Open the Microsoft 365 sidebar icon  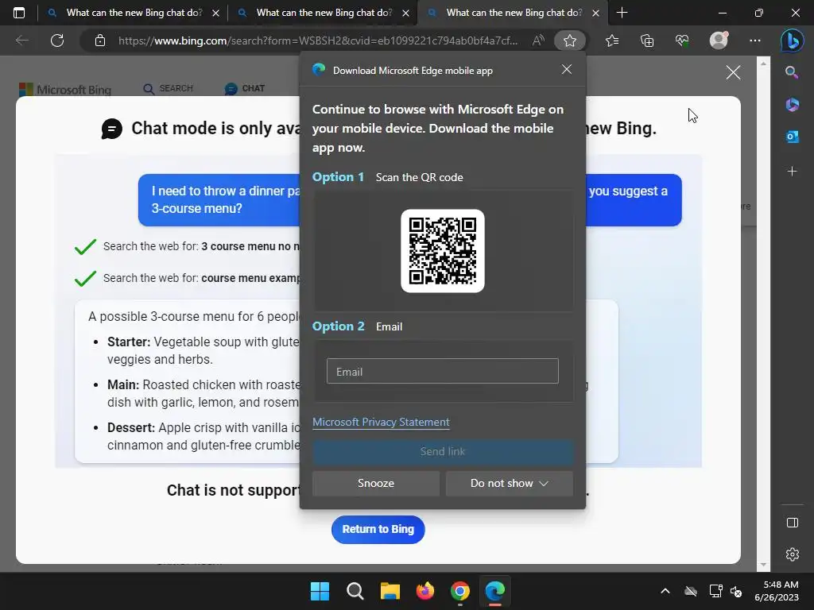(792, 105)
